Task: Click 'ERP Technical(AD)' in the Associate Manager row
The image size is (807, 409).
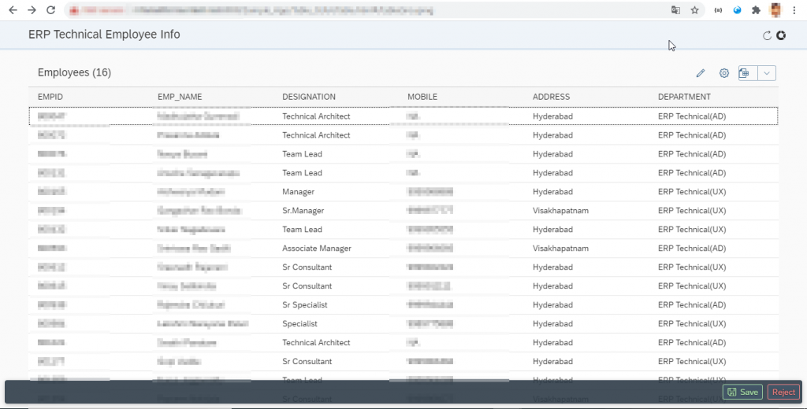Action: pos(692,249)
